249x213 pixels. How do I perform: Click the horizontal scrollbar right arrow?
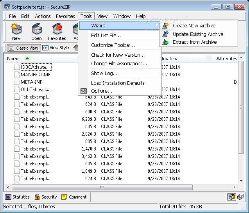pyautogui.click(x=234, y=187)
